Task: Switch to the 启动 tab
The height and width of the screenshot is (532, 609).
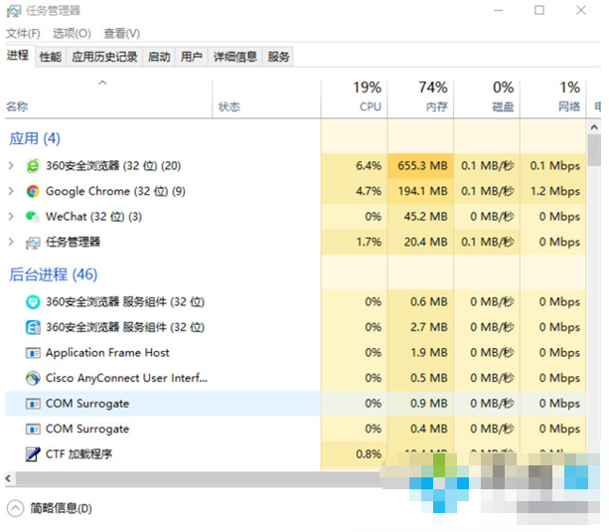Action: pyautogui.click(x=159, y=58)
